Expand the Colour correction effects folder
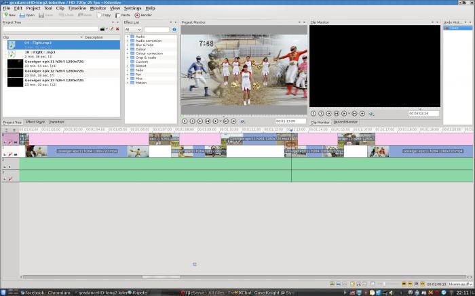The image size is (475, 296). pyautogui.click(x=128, y=54)
